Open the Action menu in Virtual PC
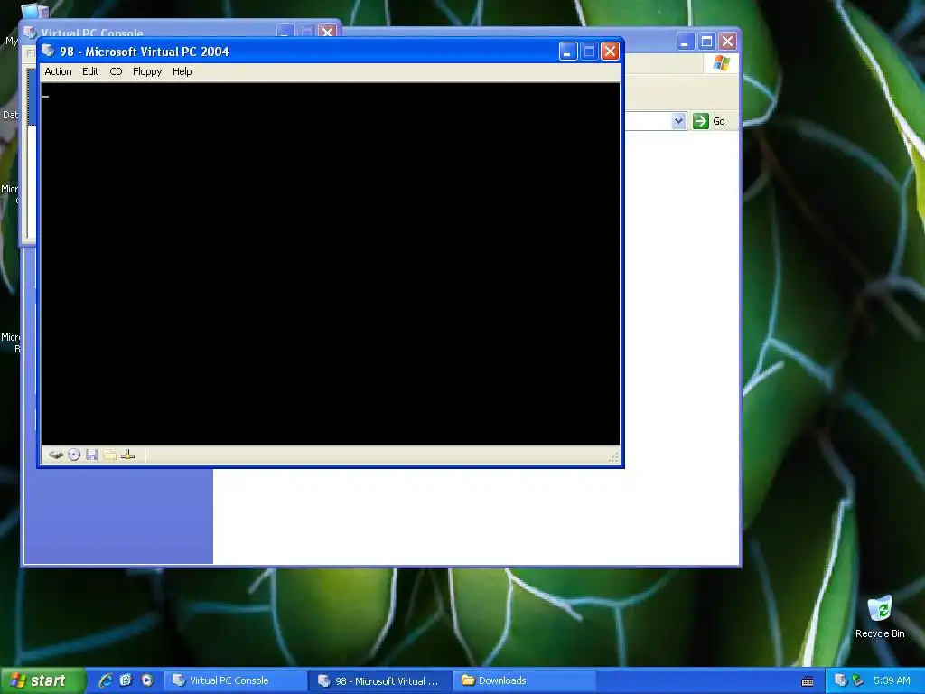Screen dimensions: 925x694 coord(58,71)
